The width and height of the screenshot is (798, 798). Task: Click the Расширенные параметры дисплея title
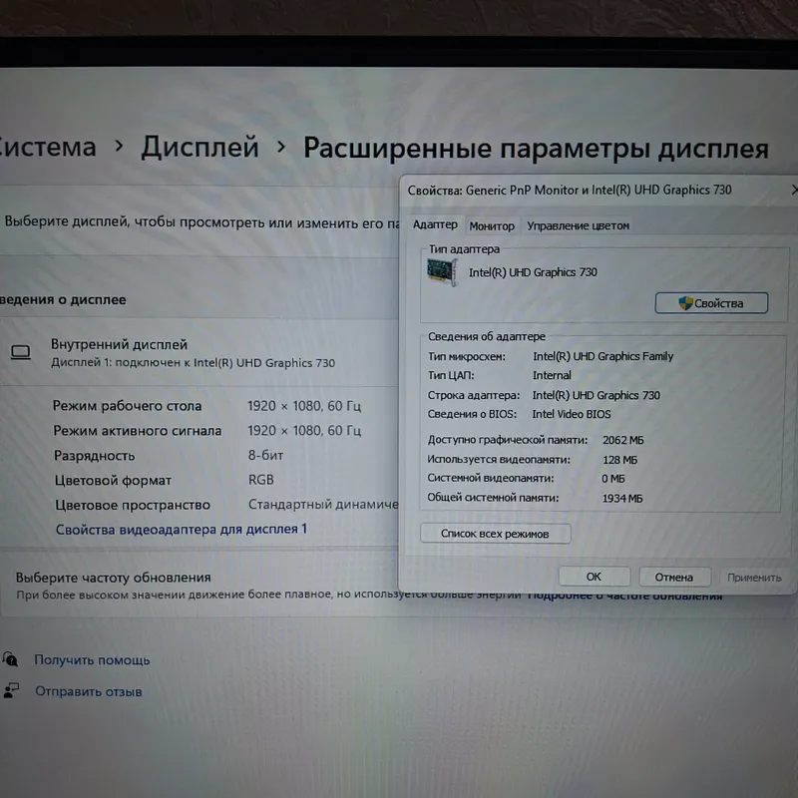pyautogui.click(x=536, y=149)
